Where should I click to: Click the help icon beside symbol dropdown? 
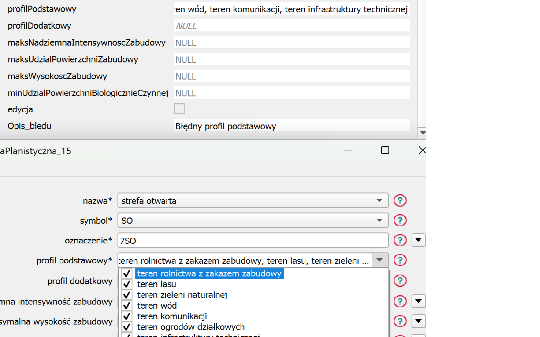click(x=400, y=220)
